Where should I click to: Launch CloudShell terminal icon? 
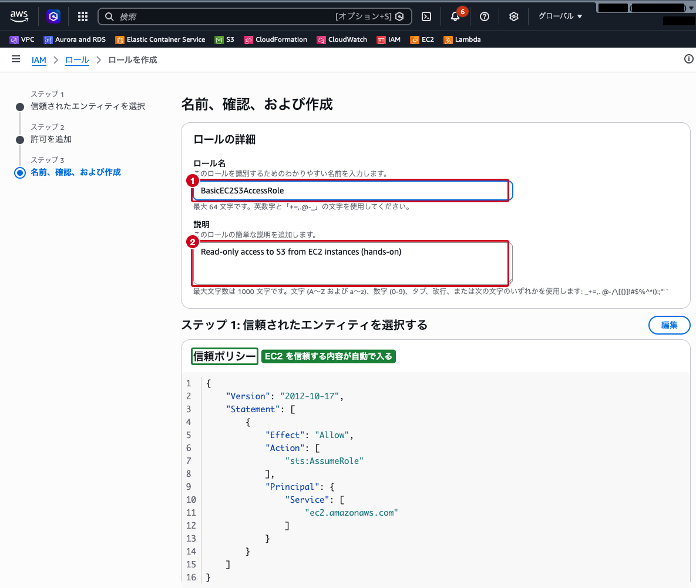[426, 16]
